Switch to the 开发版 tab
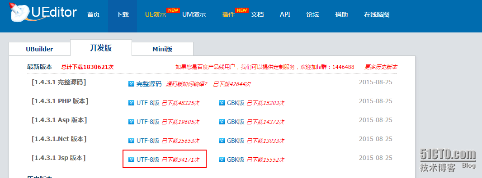 tap(101, 48)
